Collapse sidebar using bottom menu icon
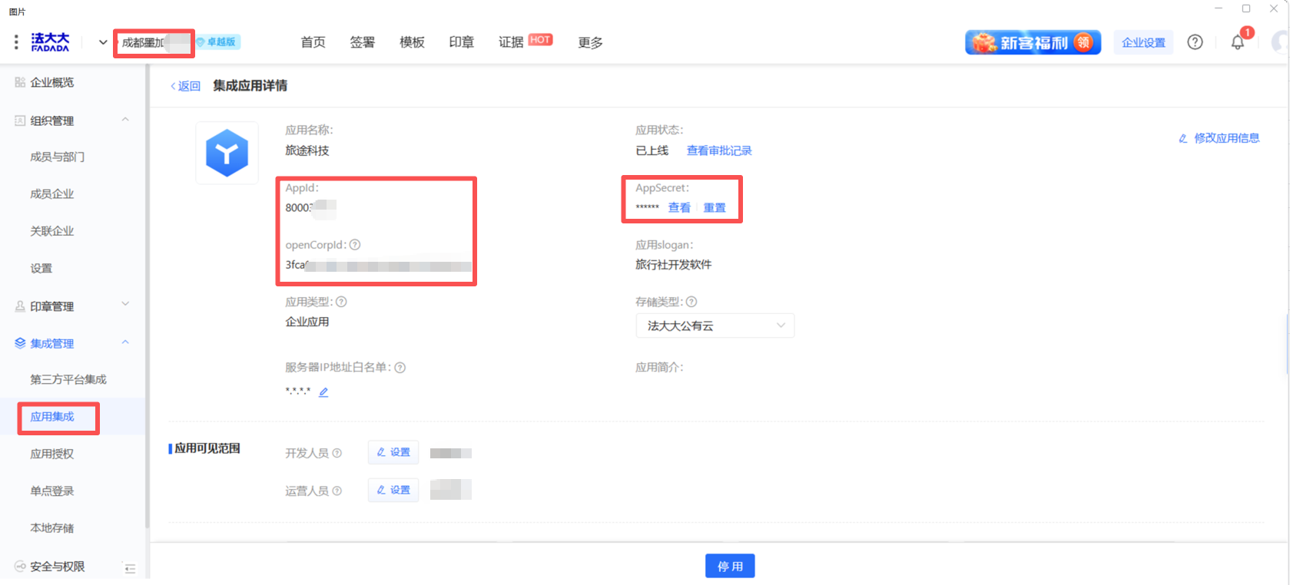Image resolution: width=1290 pixels, height=585 pixels. [130, 568]
